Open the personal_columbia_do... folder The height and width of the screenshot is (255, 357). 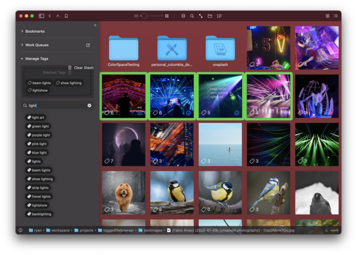(x=172, y=51)
